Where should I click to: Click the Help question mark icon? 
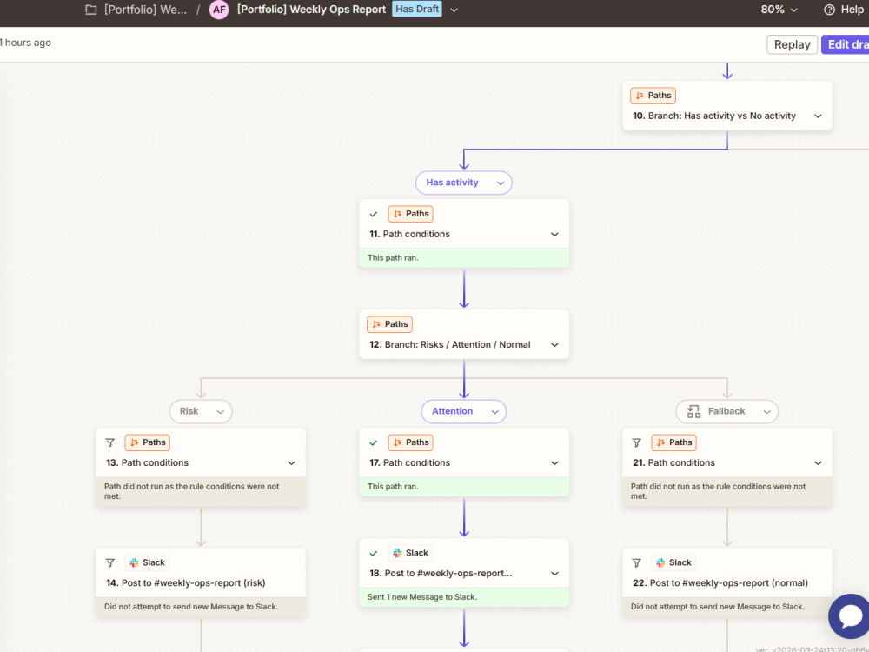coord(829,10)
